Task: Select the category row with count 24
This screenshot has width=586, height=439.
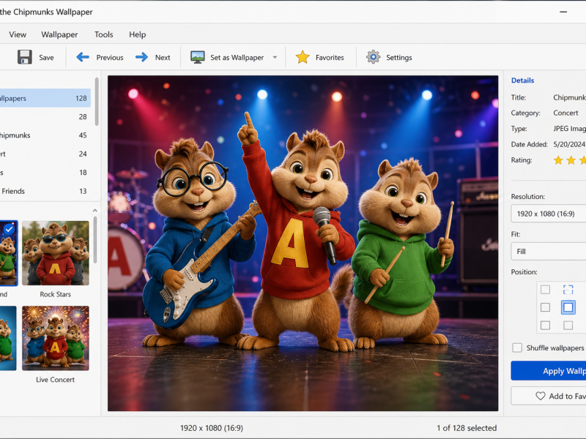Action: (x=45, y=154)
